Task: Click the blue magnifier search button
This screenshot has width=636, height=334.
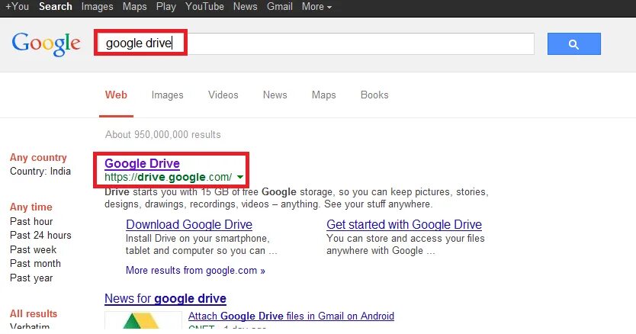Action: pos(574,43)
